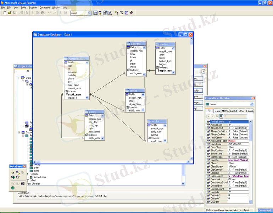Collapse the Data node in Project Manager tree
This screenshot has height=213, width=273.
pyautogui.click(x=18, y=78)
